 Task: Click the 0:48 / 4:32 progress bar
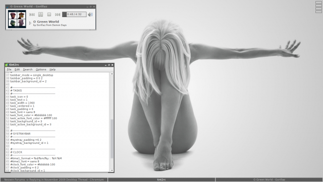(74, 14)
